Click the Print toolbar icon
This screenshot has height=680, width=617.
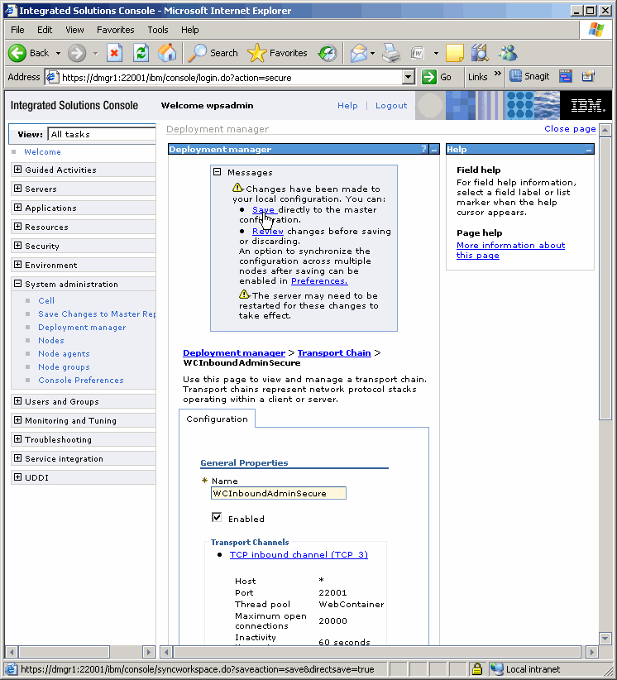point(391,53)
